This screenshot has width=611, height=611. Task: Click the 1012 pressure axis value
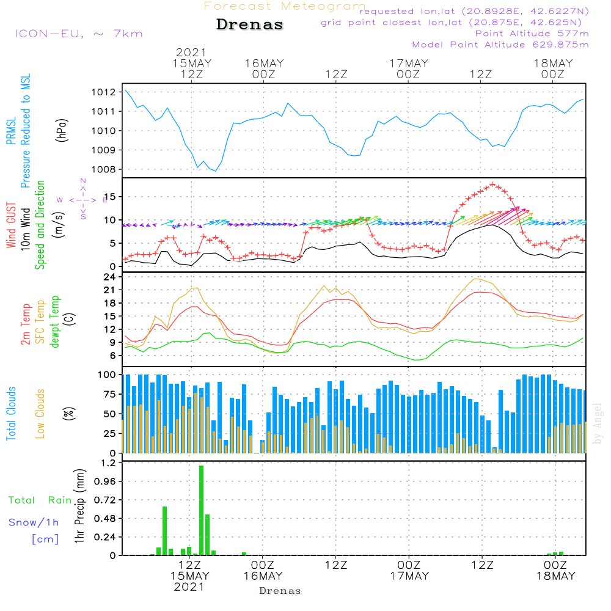pos(104,92)
